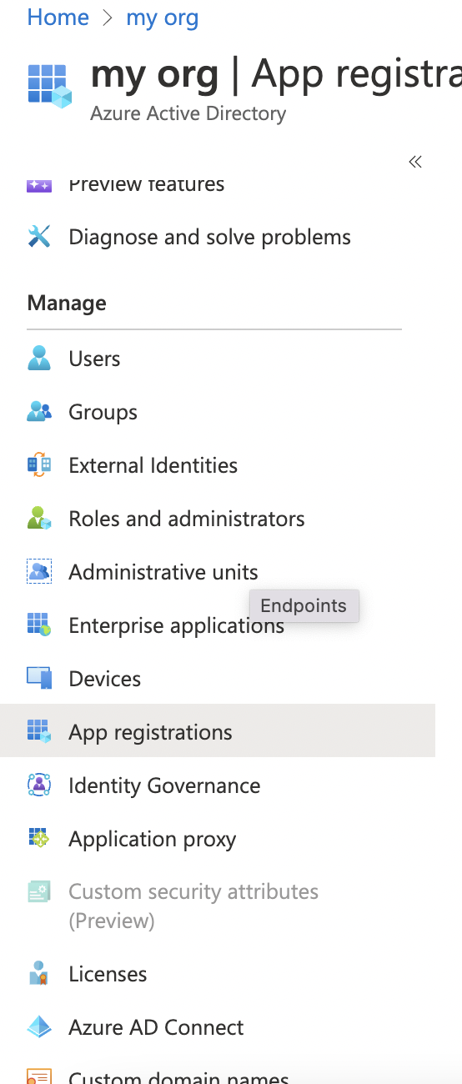This screenshot has width=462, height=1084.
Task: Click the my org App registrations title
Action: (276, 75)
